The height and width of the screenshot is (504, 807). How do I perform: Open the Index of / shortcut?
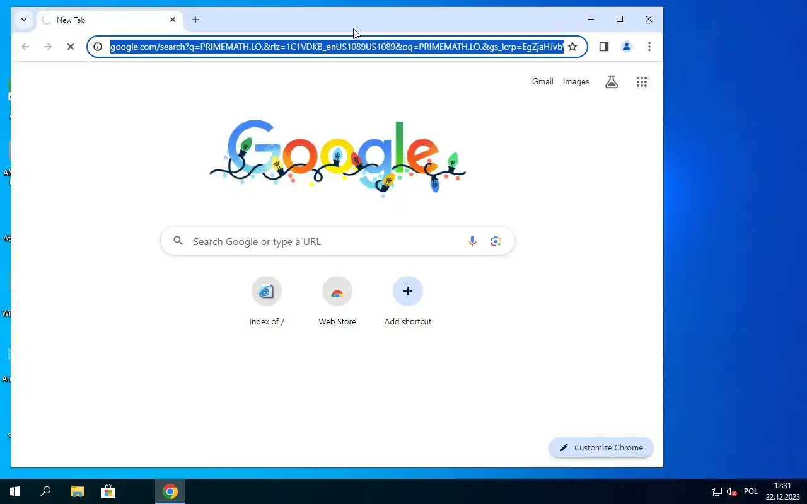click(267, 302)
